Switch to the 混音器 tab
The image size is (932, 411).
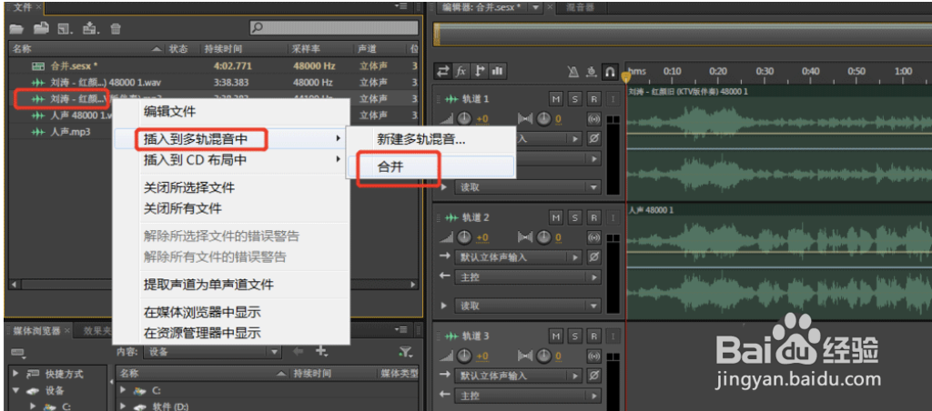click(578, 7)
